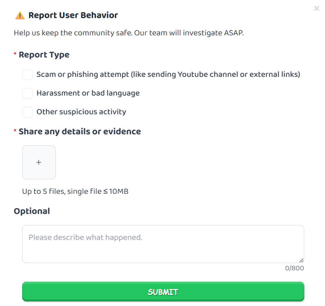Click the community safety description text
The image size is (325, 306).
(x=129, y=33)
